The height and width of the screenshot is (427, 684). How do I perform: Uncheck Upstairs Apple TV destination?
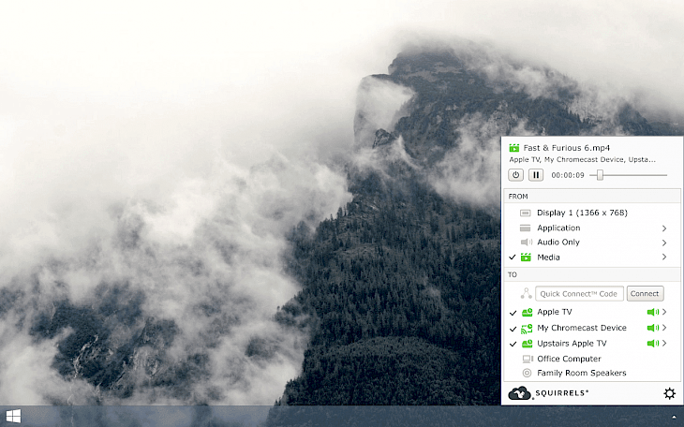513,344
